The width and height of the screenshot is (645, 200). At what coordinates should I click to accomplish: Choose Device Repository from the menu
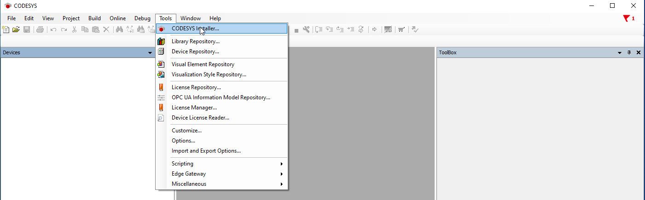pyautogui.click(x=195, y=51)
